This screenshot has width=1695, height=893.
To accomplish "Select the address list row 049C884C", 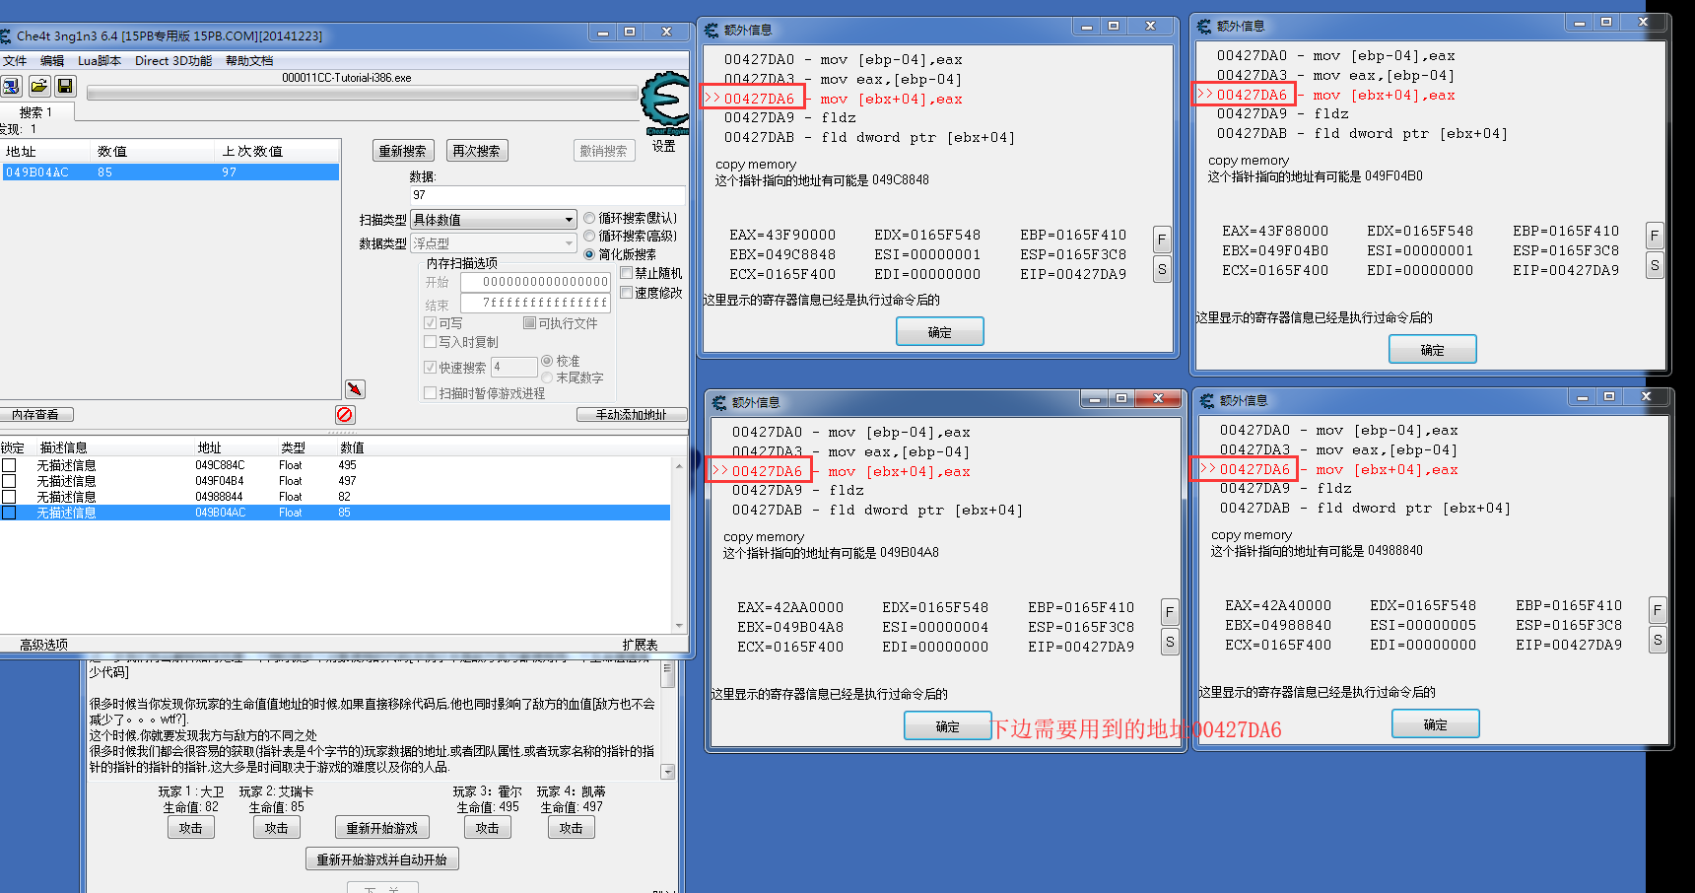I will point(335,465).
